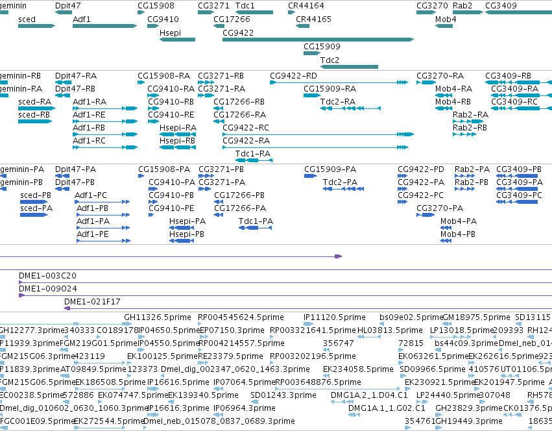Select the Mob4 gene label
Viewport: 552px width, 431px height.
[x=446, y=19]
